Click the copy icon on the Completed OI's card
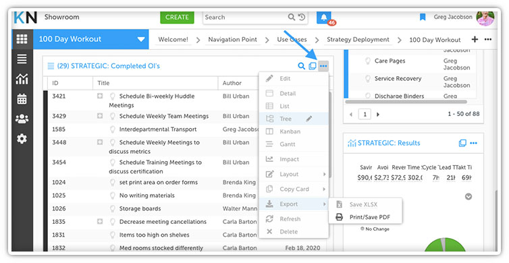 pyautogui.click(x=313, y=66)
